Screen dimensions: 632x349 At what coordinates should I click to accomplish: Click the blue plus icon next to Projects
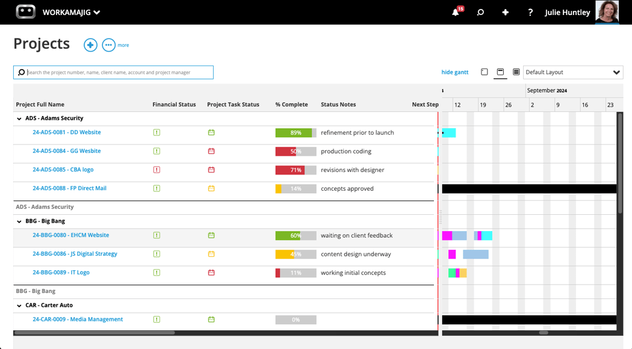90,45
